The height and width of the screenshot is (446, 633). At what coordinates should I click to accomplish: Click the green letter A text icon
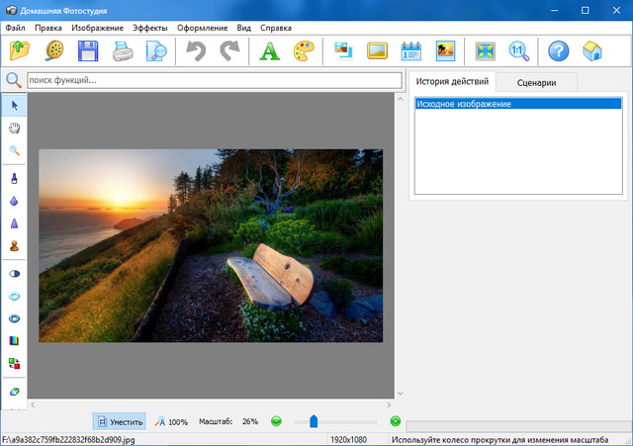coord(269,51)
